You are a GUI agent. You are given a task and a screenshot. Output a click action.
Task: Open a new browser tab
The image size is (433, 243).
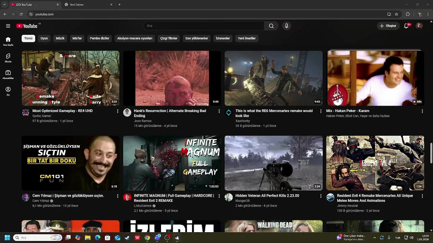coord(119,5)
